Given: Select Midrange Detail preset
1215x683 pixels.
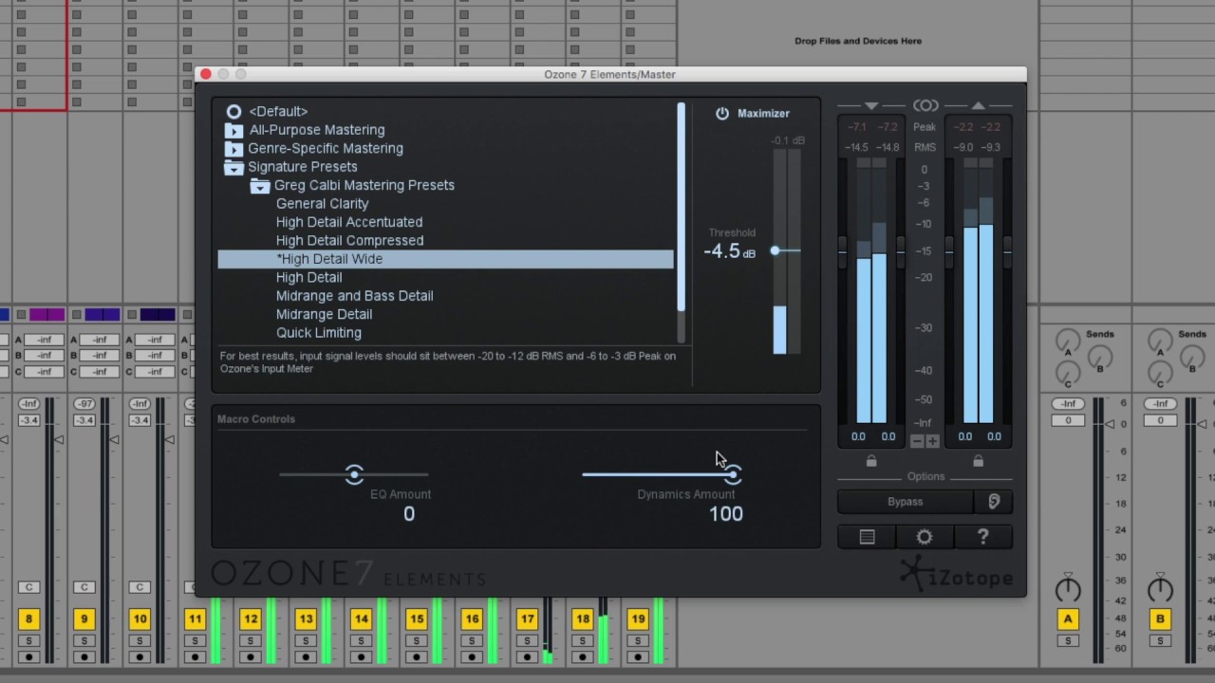Looking at the screenshot, I should (324, 314).
